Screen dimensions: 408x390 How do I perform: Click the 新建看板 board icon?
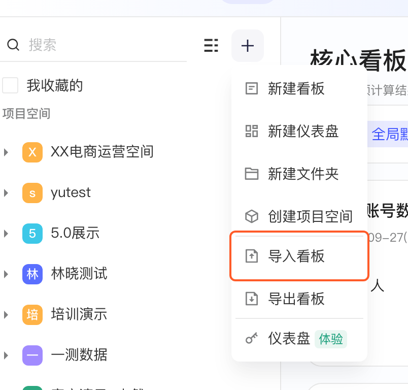click(252, 88)
